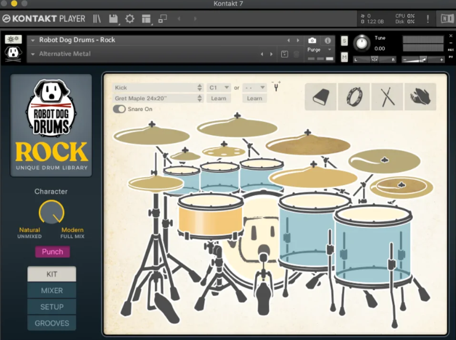Go to previous instrument arrow
The width and height of the screenshot is (456, 340).
pyautogui.click(x=289, y=40)
